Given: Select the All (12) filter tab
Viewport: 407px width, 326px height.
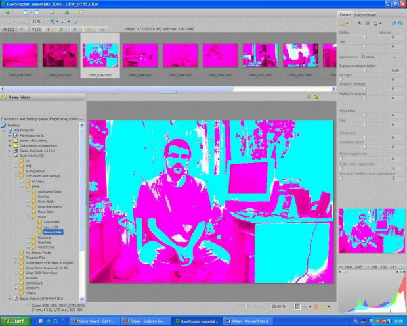Looking at the screenshot, I should [x=9, y=30].
